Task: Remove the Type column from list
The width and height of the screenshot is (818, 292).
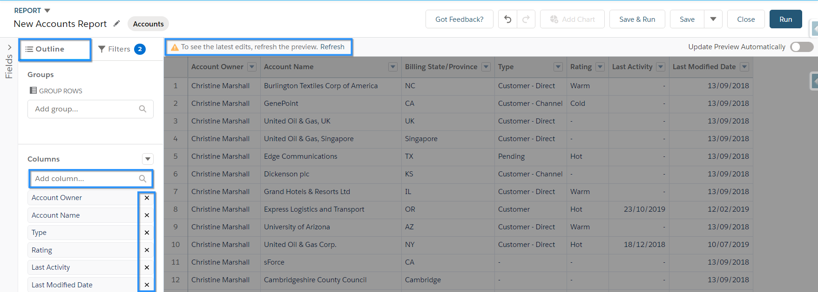Action: (147, 233)
